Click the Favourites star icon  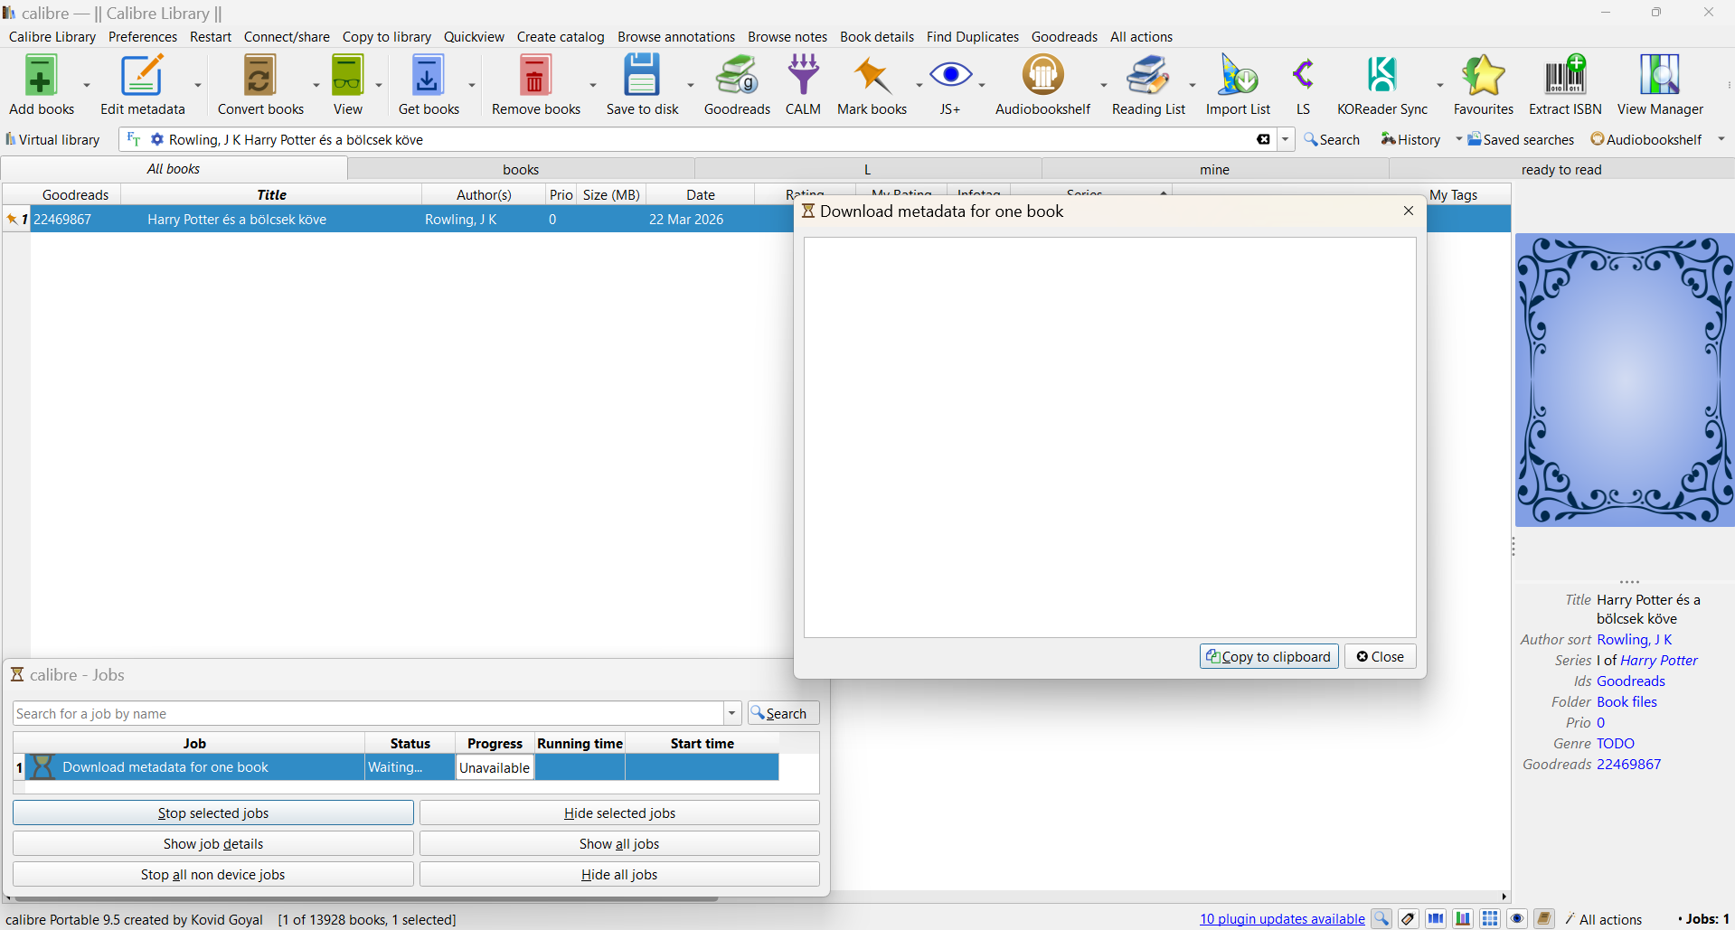pyautogui.click(x=1483, y=76)
